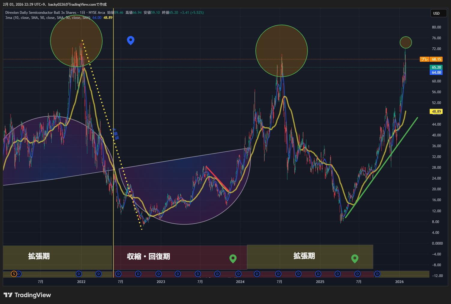Viewport: 451px width, 304px height.
Task: Click green pin in the right 拡張期 box
Action: click(355, 258)
